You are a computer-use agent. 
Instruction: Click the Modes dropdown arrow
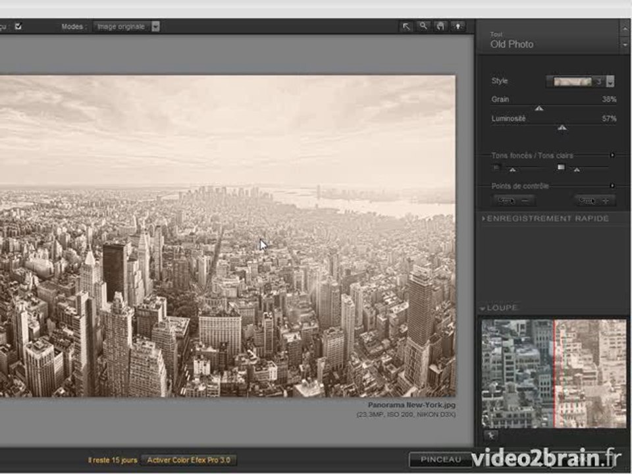(155, 26)
